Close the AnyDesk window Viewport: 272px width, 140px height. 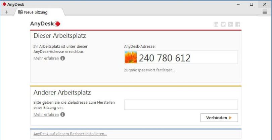pyautogui.click(x=265, y=4)
